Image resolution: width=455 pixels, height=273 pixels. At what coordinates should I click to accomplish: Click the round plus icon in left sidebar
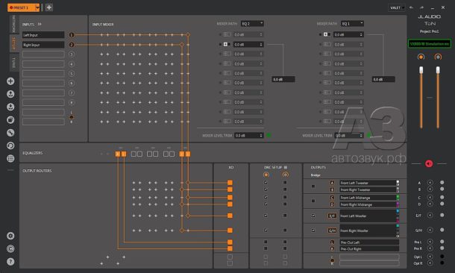[10, 81]
